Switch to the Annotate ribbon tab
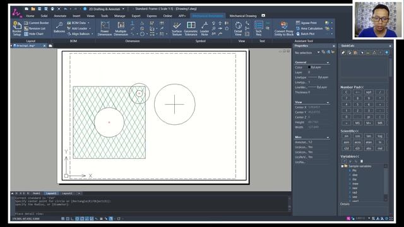 pos(60,16)
